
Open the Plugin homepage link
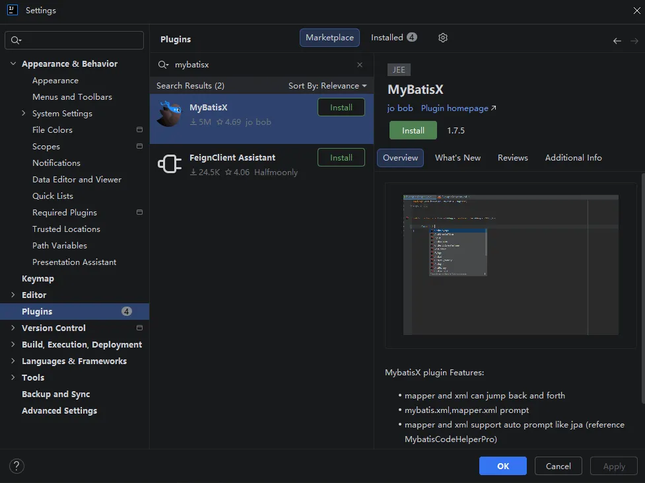click(455, 108)
